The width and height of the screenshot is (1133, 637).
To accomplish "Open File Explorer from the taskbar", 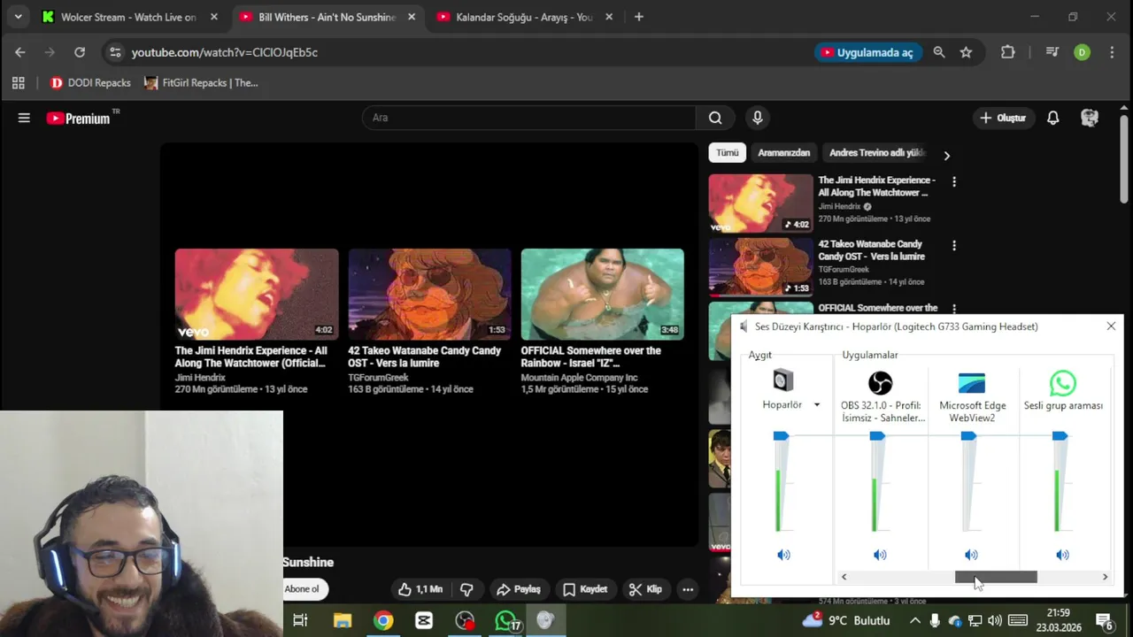I will [342, 620].
